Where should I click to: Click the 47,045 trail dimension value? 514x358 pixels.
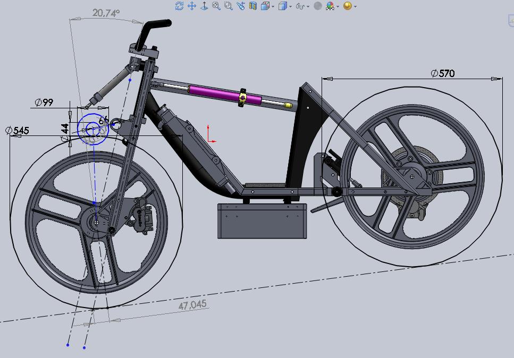point(192,305)
